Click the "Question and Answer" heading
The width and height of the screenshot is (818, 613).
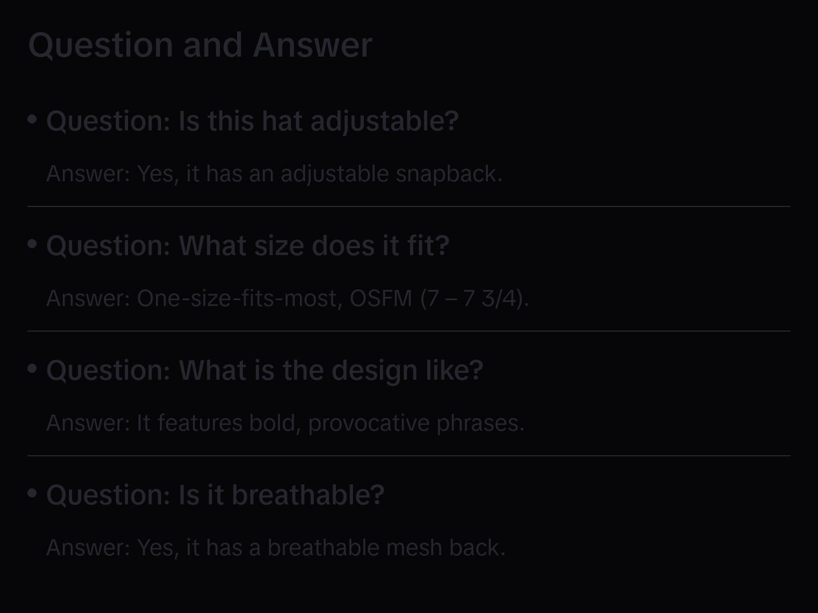(200, 45)
